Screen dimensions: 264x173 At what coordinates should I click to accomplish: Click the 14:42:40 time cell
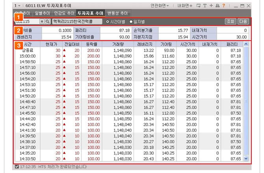pos(28,125)
